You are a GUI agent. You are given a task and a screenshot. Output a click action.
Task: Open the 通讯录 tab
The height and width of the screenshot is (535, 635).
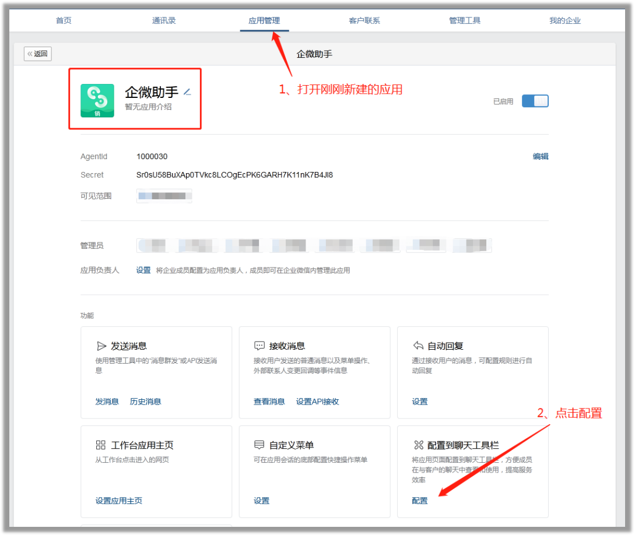(x=164, y=20)
